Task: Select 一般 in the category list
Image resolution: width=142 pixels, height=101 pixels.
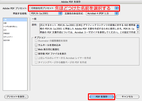Action: tap(15, 20)
